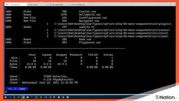Open the black terminal window icon on taskbar
This screenshot has height=101, width=179.
[32, 97]
